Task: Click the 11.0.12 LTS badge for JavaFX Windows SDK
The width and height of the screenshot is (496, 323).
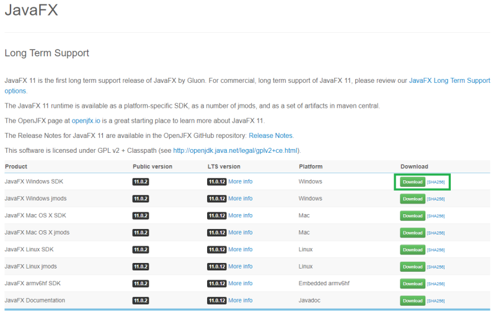Action: pos(216,182)
